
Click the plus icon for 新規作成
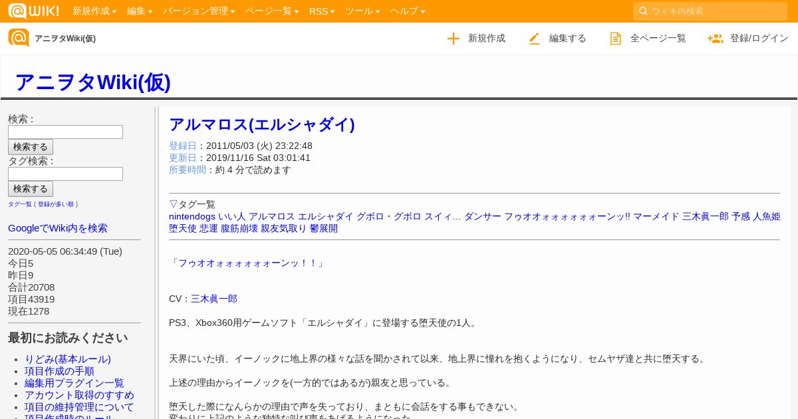point(454,39)
